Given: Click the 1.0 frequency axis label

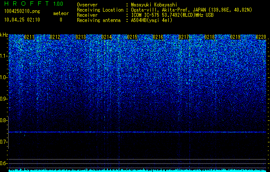Looking at the screenshot, I should click(x=4, y=77).
